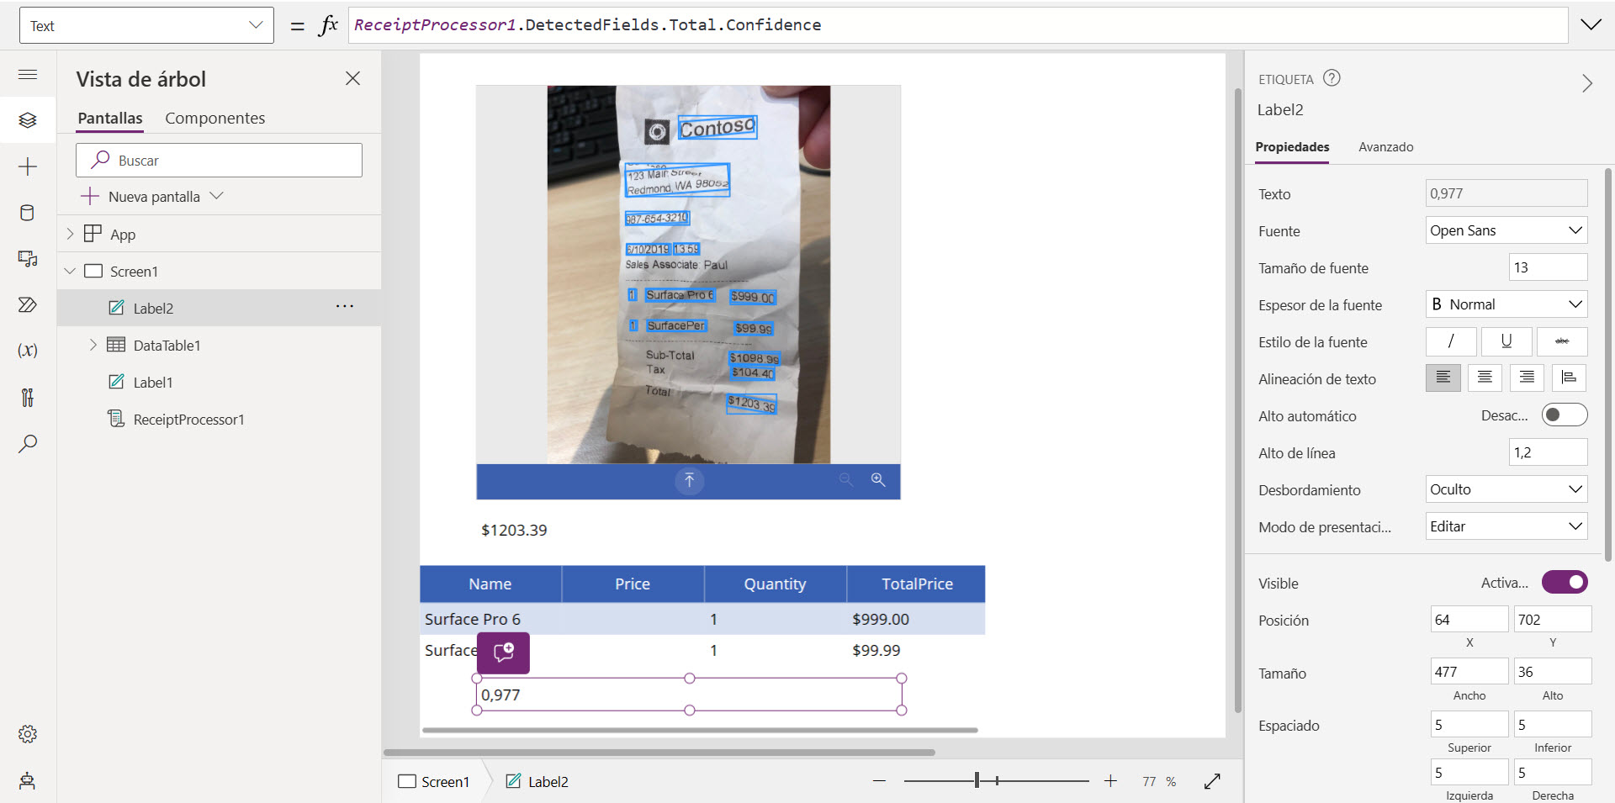Open the virtual agent icon at sidebar bottom
1615x803 pixels.
[x=28, y=780]
